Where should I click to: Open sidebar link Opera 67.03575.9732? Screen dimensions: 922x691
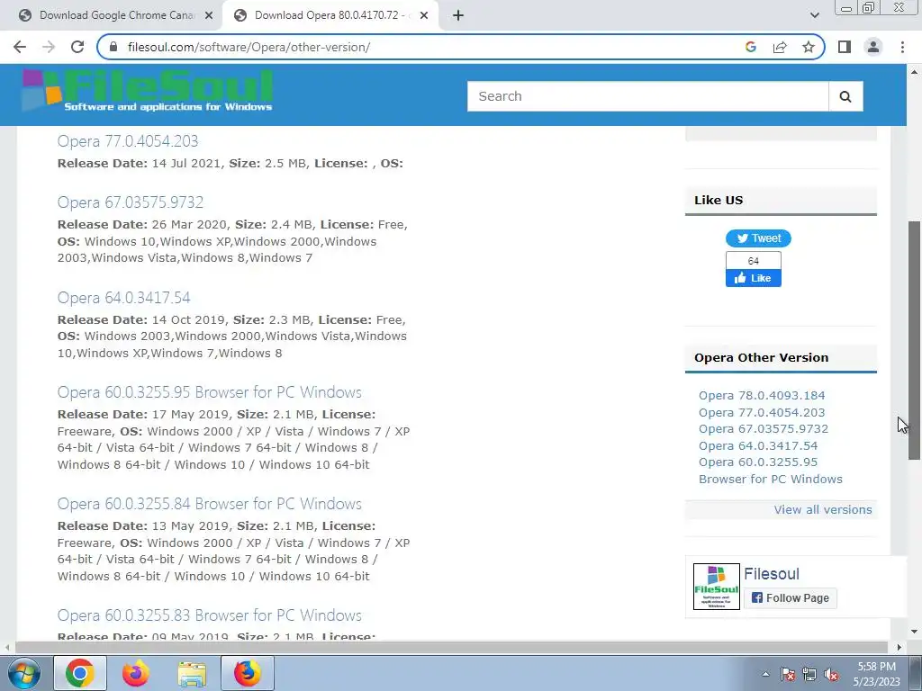coord(764,429)
